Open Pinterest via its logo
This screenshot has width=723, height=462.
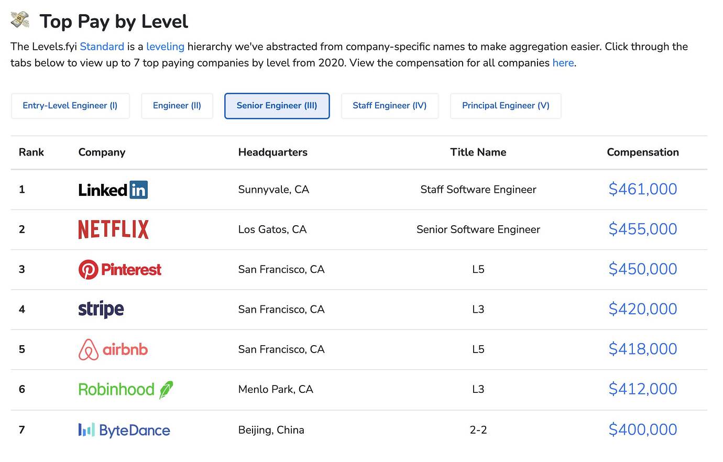119,269
